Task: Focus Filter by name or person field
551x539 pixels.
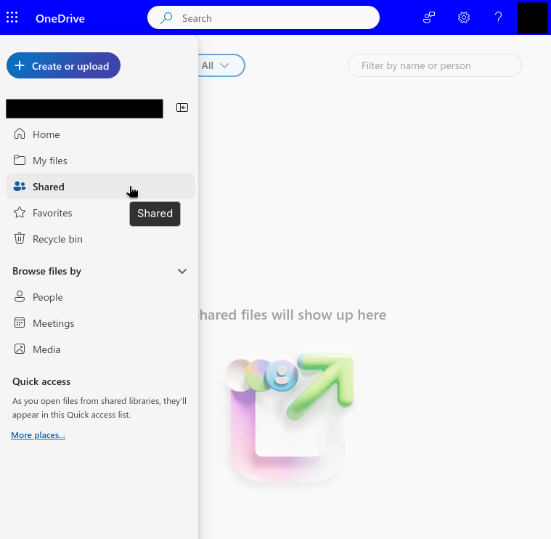Action: click(x=434, y=65)
